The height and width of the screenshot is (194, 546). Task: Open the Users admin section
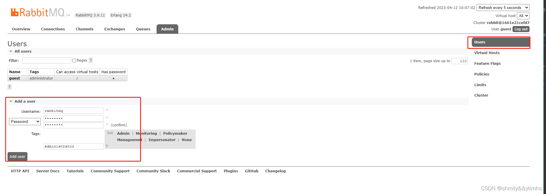pyautogui.click(x=500, y=42)
